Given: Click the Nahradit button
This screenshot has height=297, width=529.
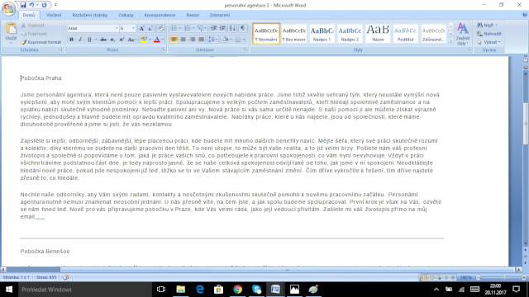Looking at the screenshot, I should tap(489, 34).
